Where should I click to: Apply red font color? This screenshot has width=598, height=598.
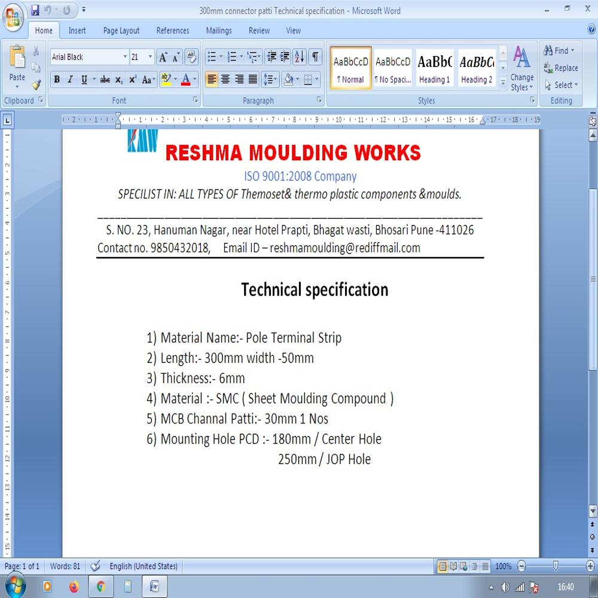tap(186, 80)
